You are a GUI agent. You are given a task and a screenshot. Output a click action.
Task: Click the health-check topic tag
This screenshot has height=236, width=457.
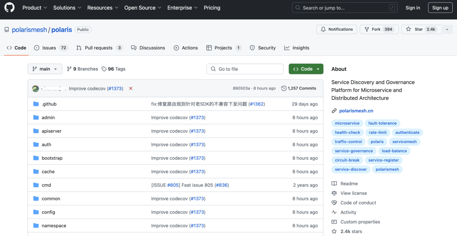point(347,133)
